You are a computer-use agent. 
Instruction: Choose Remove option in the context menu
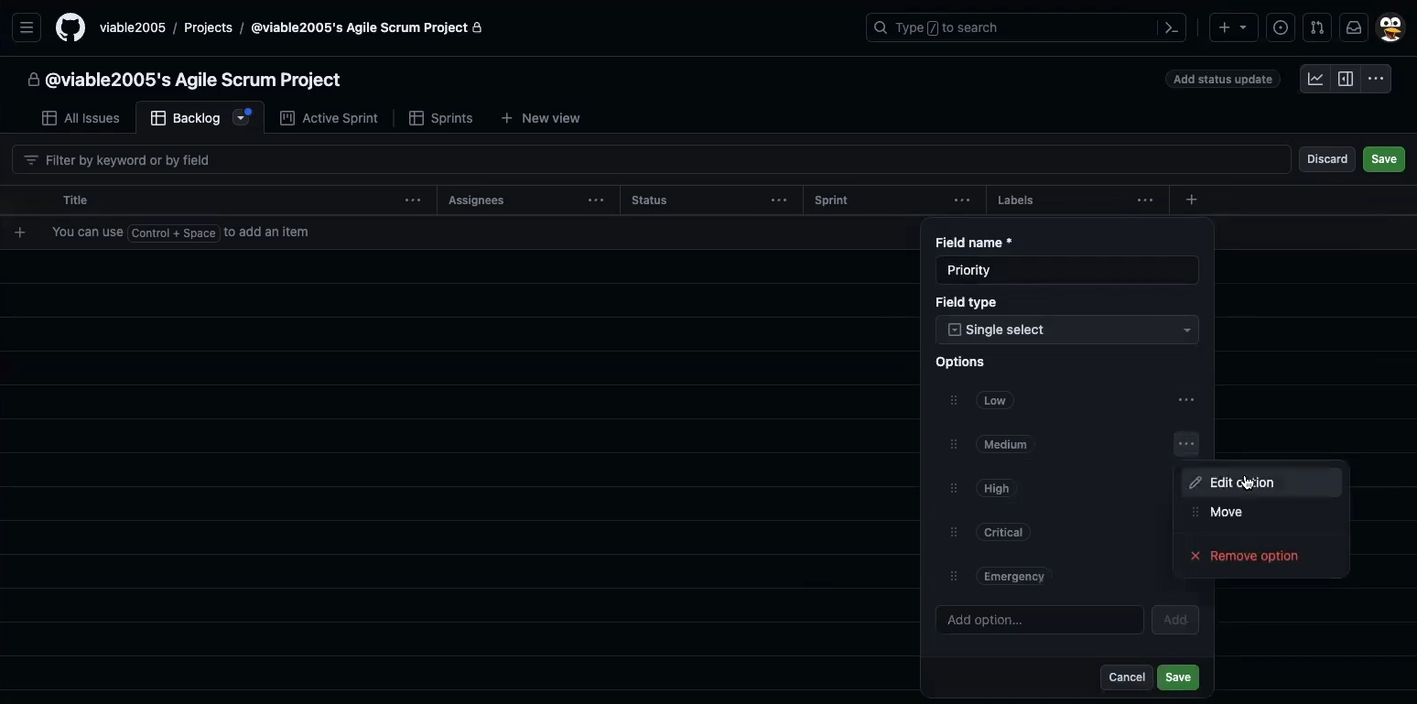(1253, 556)
